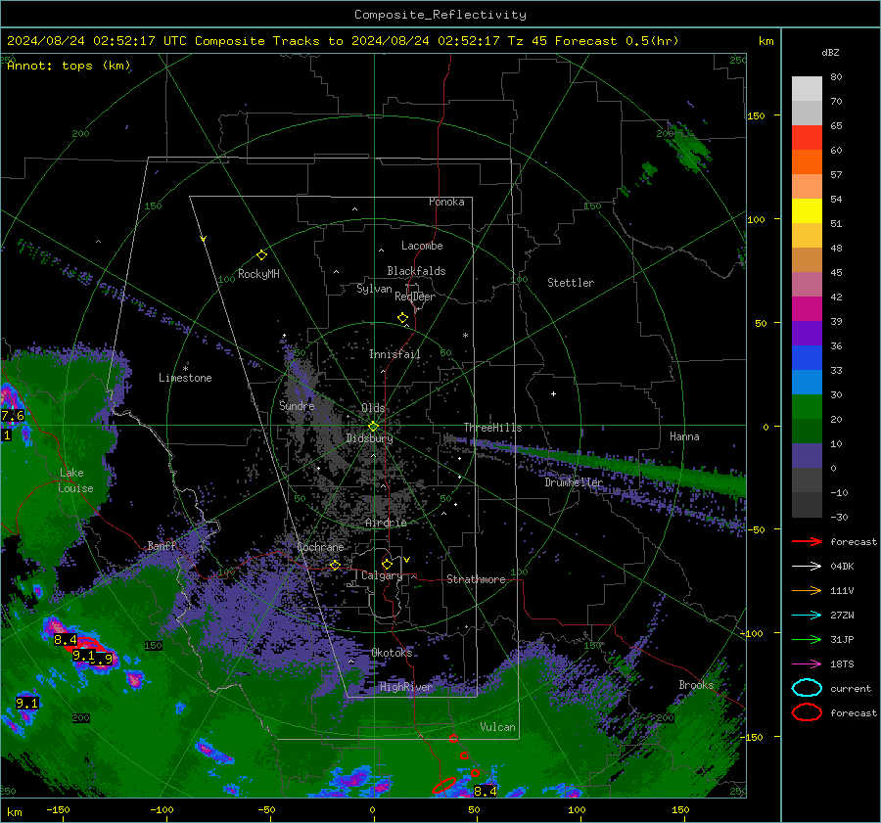Click the radar center diamond near Didsbury
The width and height of the screenshot is (881, 823).
pos(373,426)
